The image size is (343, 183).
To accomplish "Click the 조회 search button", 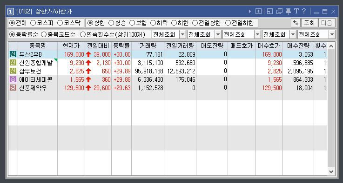I will click(x=309, y=23).
